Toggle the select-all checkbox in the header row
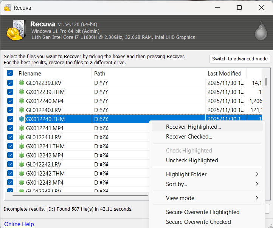The image size is (273, 228). (x=10, y=73)
